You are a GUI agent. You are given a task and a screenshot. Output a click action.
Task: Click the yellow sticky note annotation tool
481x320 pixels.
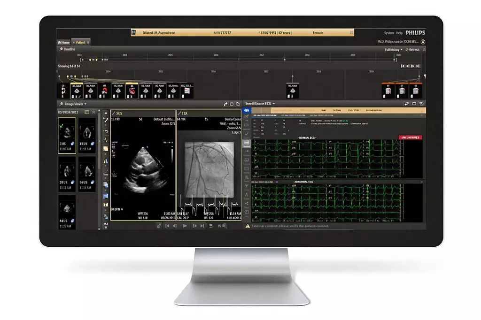(106, 149)
